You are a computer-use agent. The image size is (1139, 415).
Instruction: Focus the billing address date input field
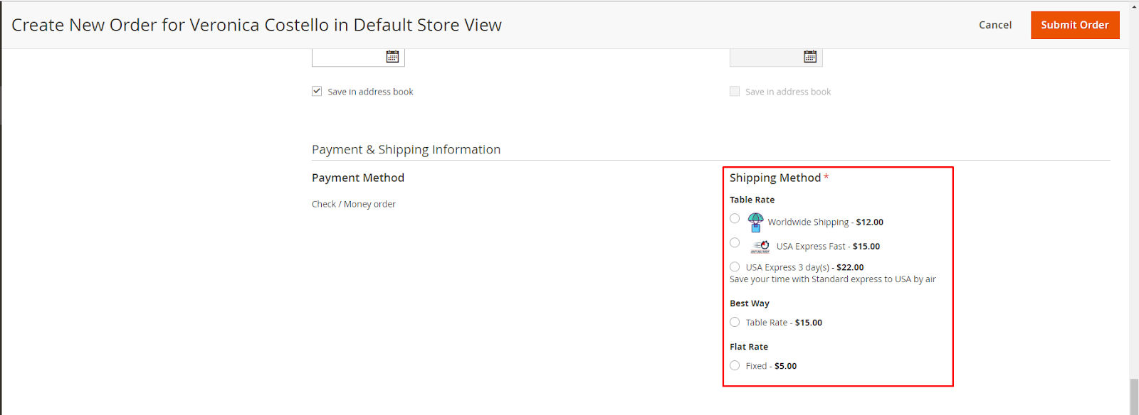coord(347,57)
